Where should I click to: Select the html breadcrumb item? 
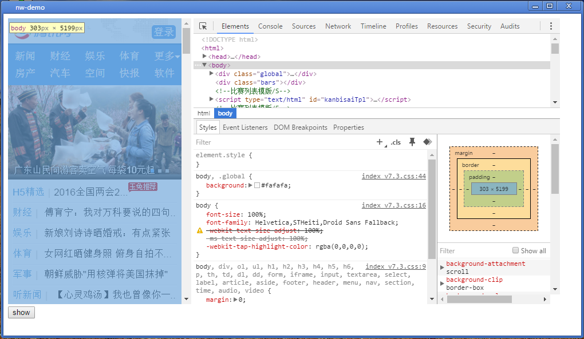click(x=204, y=114)
